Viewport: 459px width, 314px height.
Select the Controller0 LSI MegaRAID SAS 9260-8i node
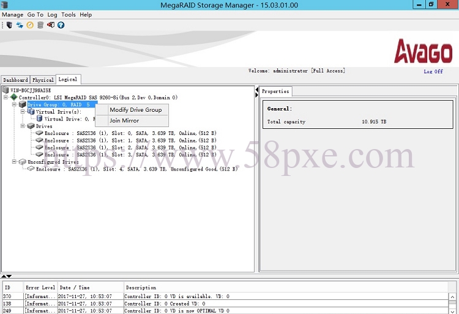pos(98,97)
